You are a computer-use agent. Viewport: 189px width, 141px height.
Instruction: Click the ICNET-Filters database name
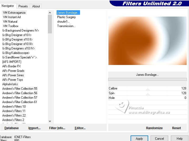22,137
